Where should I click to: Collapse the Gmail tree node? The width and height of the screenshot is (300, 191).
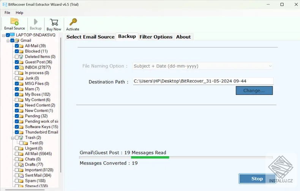pos(8,41)
